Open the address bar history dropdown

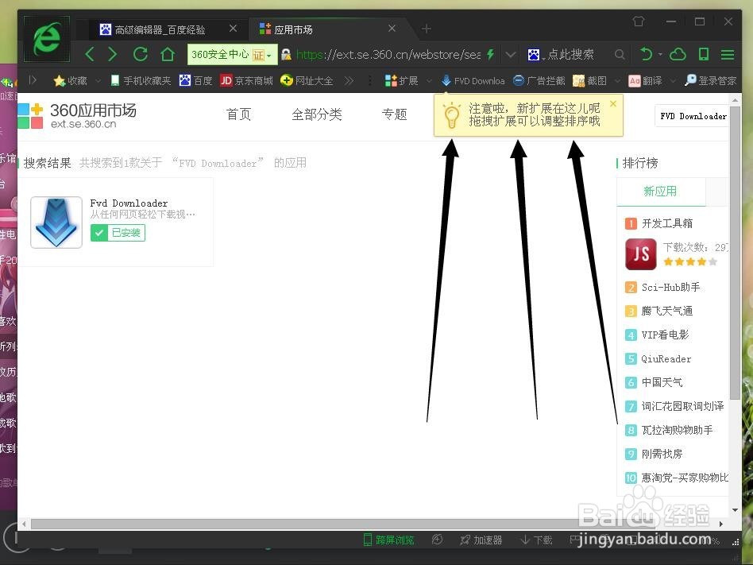[x=511, y=55]
